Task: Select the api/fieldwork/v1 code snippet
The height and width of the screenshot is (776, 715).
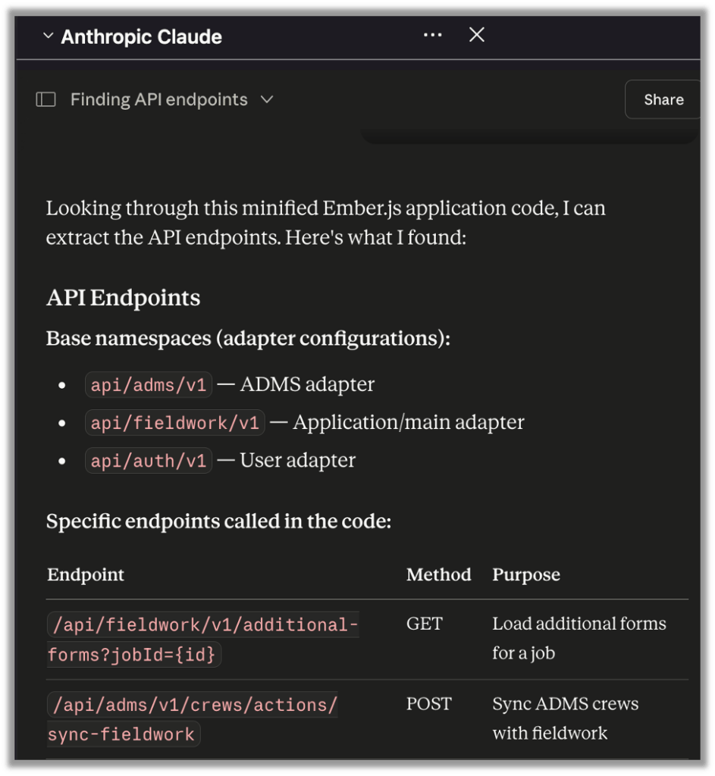Action: pyautogui.click(x=175, y=423)
